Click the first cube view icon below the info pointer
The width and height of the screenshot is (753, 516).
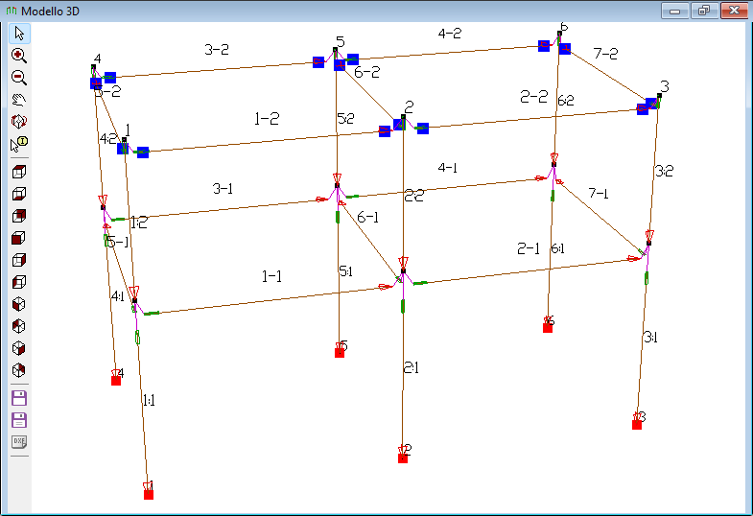(19, 171)
